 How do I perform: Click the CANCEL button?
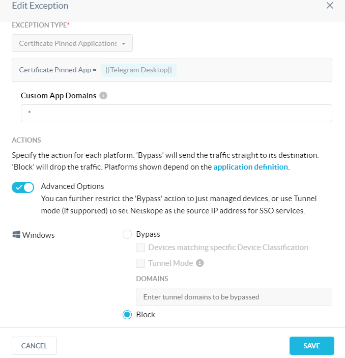click(x=34, y=346)
